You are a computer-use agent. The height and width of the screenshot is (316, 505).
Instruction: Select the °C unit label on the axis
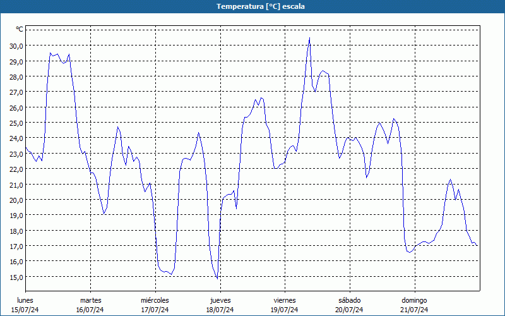pos(20,29)
